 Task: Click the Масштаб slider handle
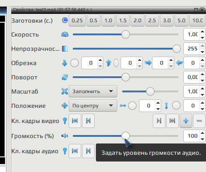click(x=150, y=91)
